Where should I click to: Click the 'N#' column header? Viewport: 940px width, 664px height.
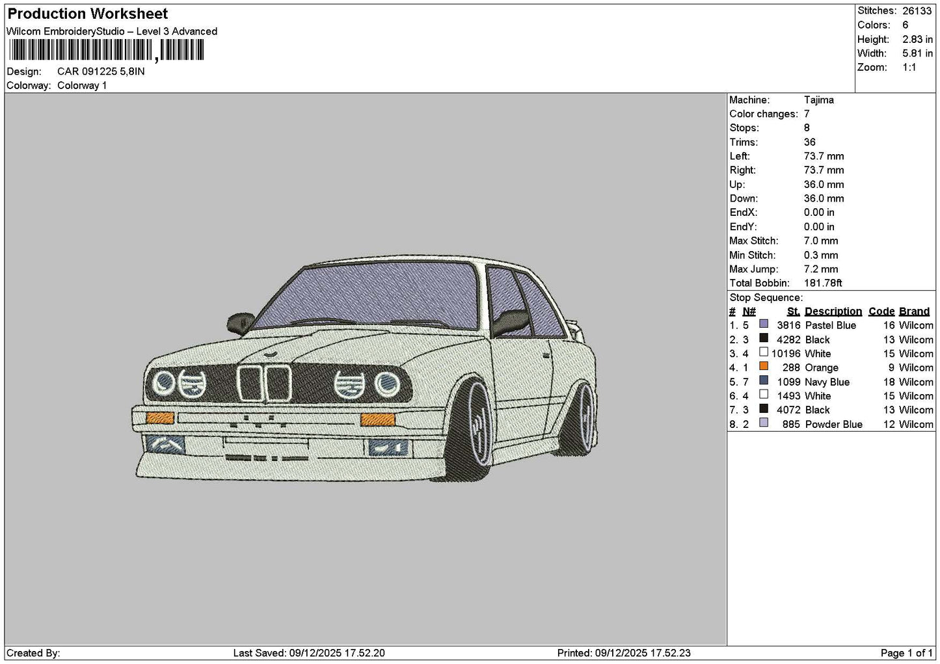[x=749, y=312]
